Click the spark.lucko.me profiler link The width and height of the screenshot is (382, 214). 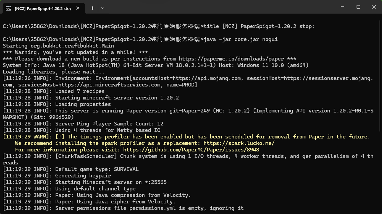[239, 143]
